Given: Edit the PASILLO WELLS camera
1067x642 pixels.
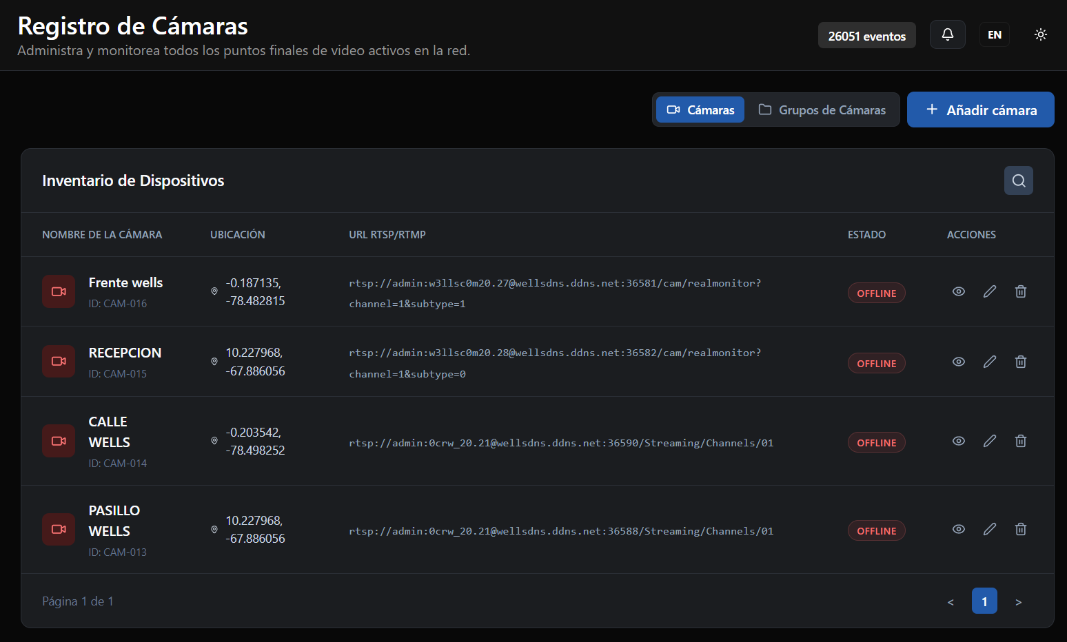Looking at the screenshot, I should pos(990,529).
